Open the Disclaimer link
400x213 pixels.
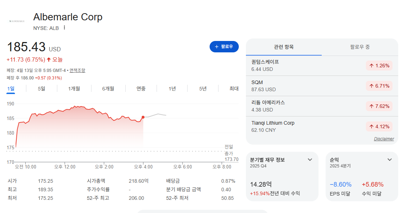coord(384,139)
